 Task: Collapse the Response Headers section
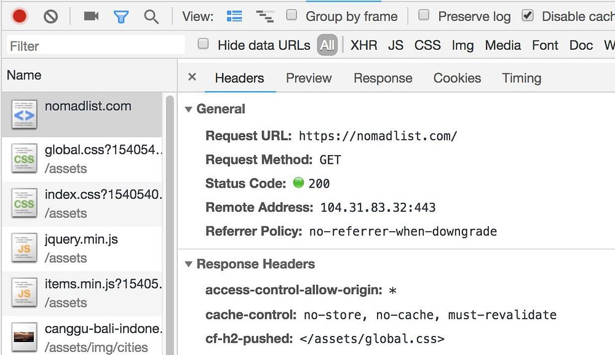[x=189, y=265]
